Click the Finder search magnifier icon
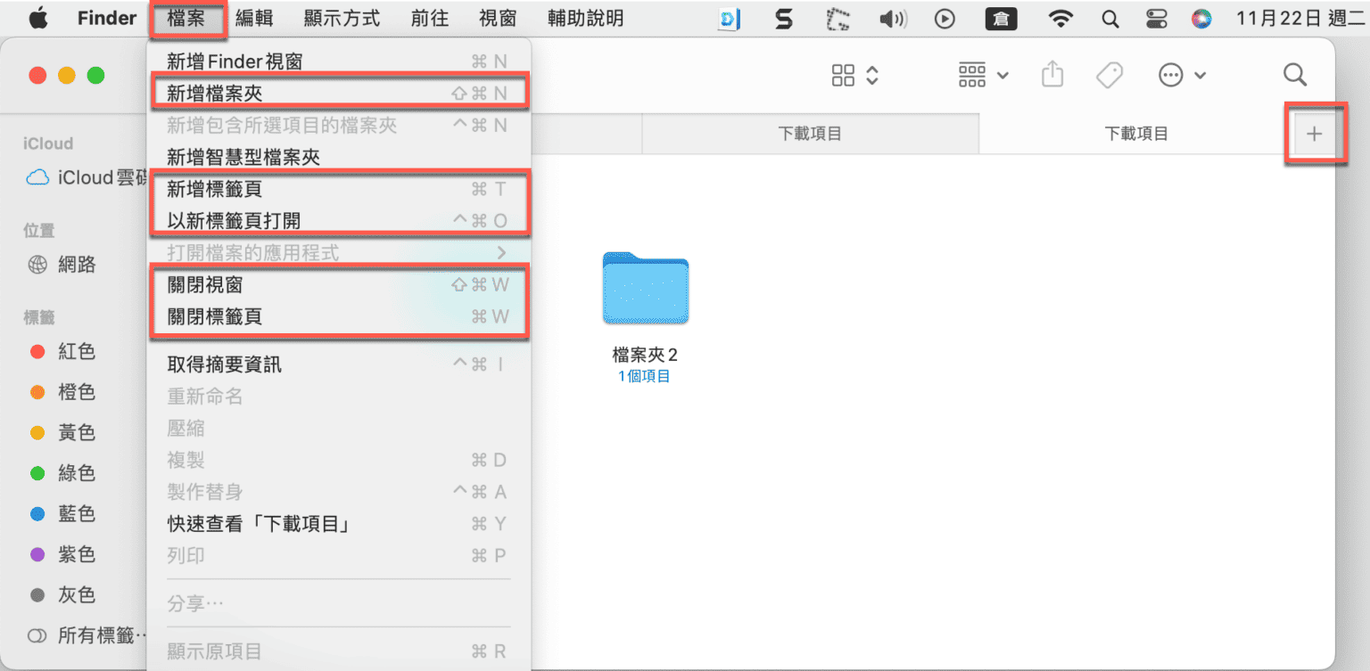The height and width of the screenshot is (671, 1370). pyautogui.click(x=1295, y=75)
